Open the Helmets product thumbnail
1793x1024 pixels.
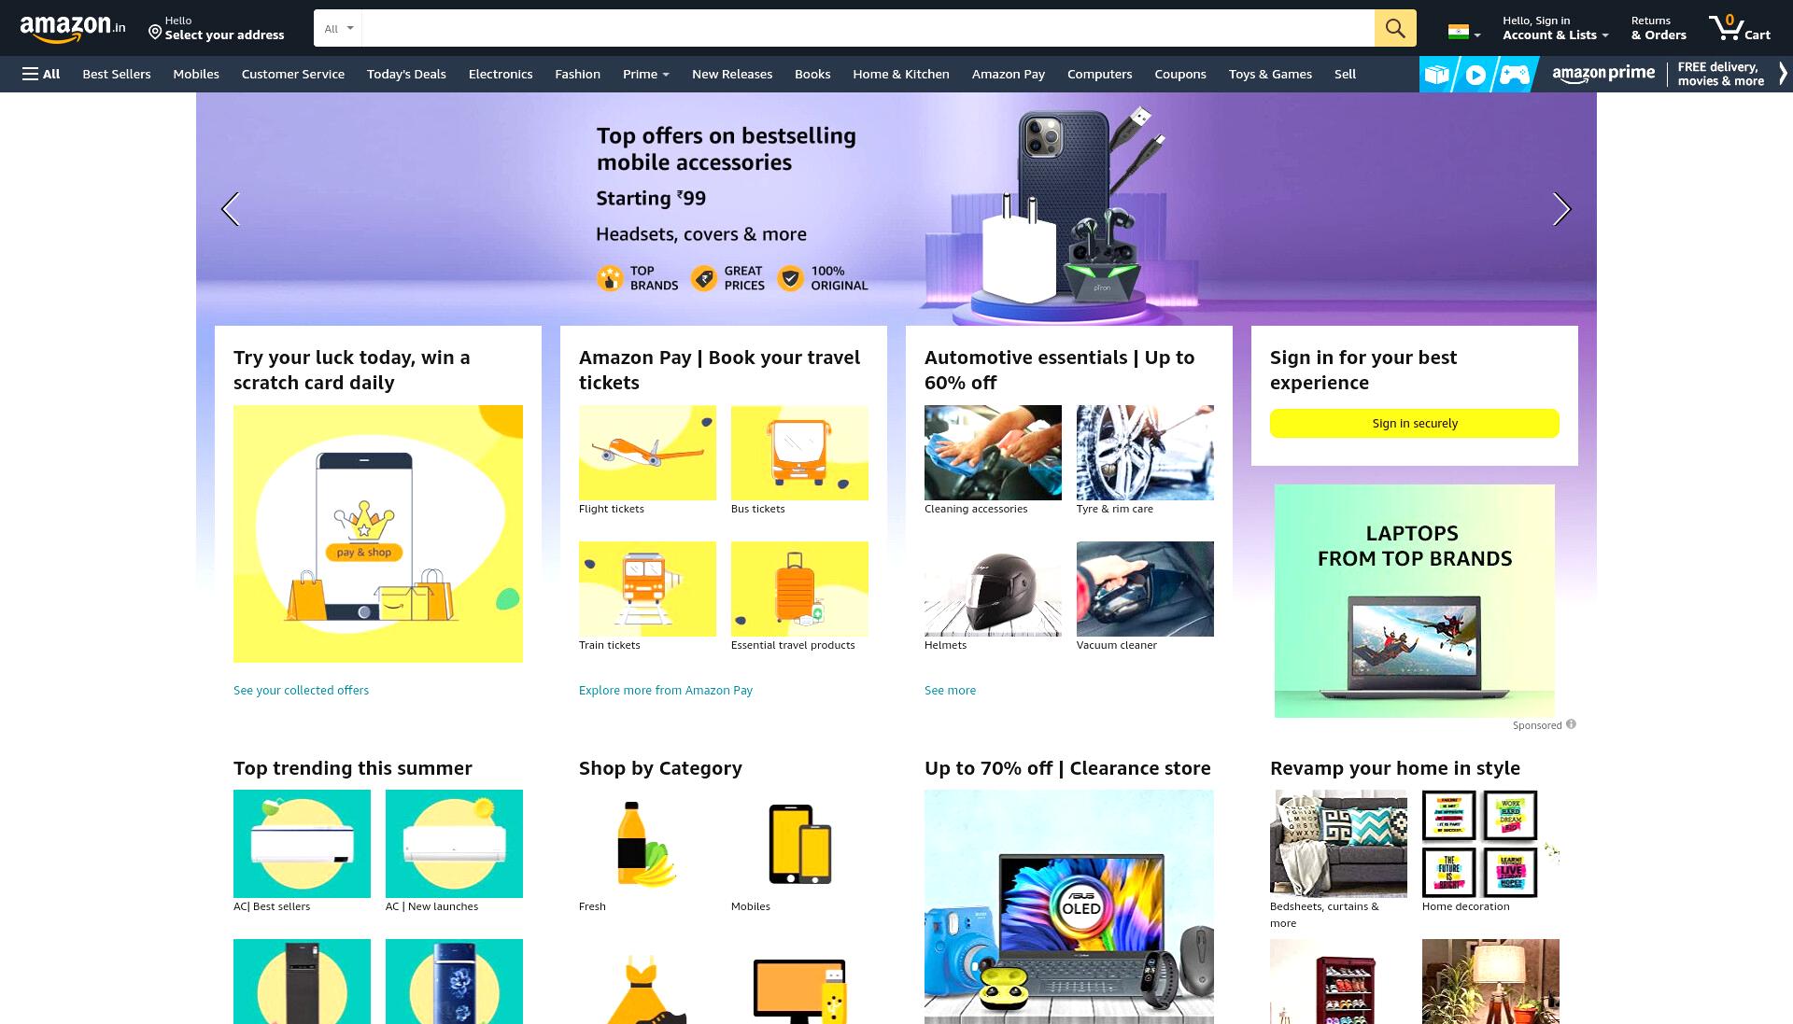pos(993,589)
